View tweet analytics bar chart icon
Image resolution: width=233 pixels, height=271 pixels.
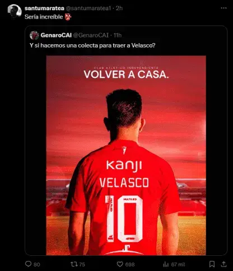tap(166, 264)
